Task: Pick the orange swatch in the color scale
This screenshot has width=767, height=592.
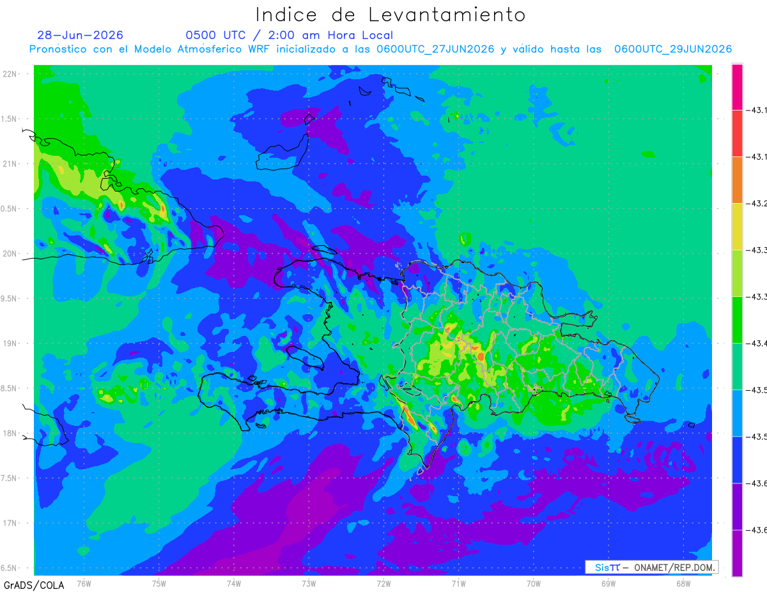Action: pyautogui.click(x=737, y=180)
